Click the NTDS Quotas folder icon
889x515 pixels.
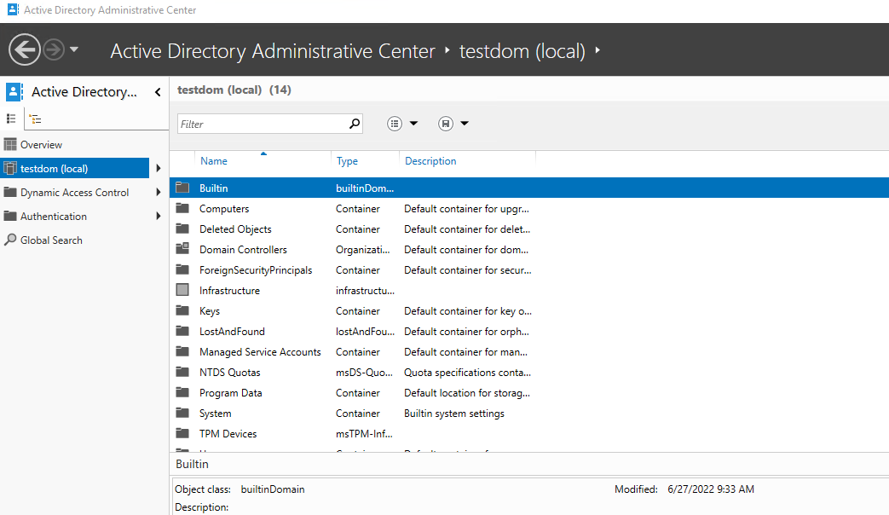coord(182,372)
